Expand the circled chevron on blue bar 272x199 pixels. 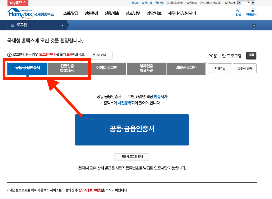(x=254, y=25)
